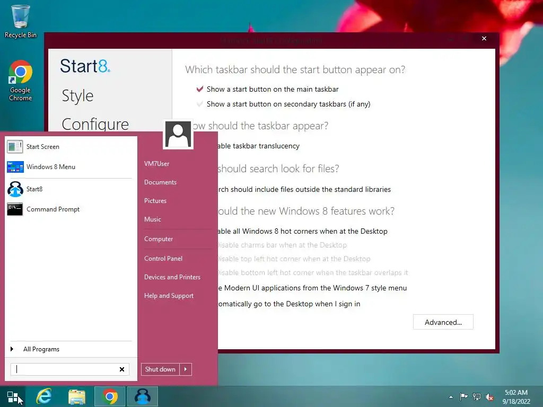Open File Explorer from taskbar

pyautogui.click(x=76, y=396)
